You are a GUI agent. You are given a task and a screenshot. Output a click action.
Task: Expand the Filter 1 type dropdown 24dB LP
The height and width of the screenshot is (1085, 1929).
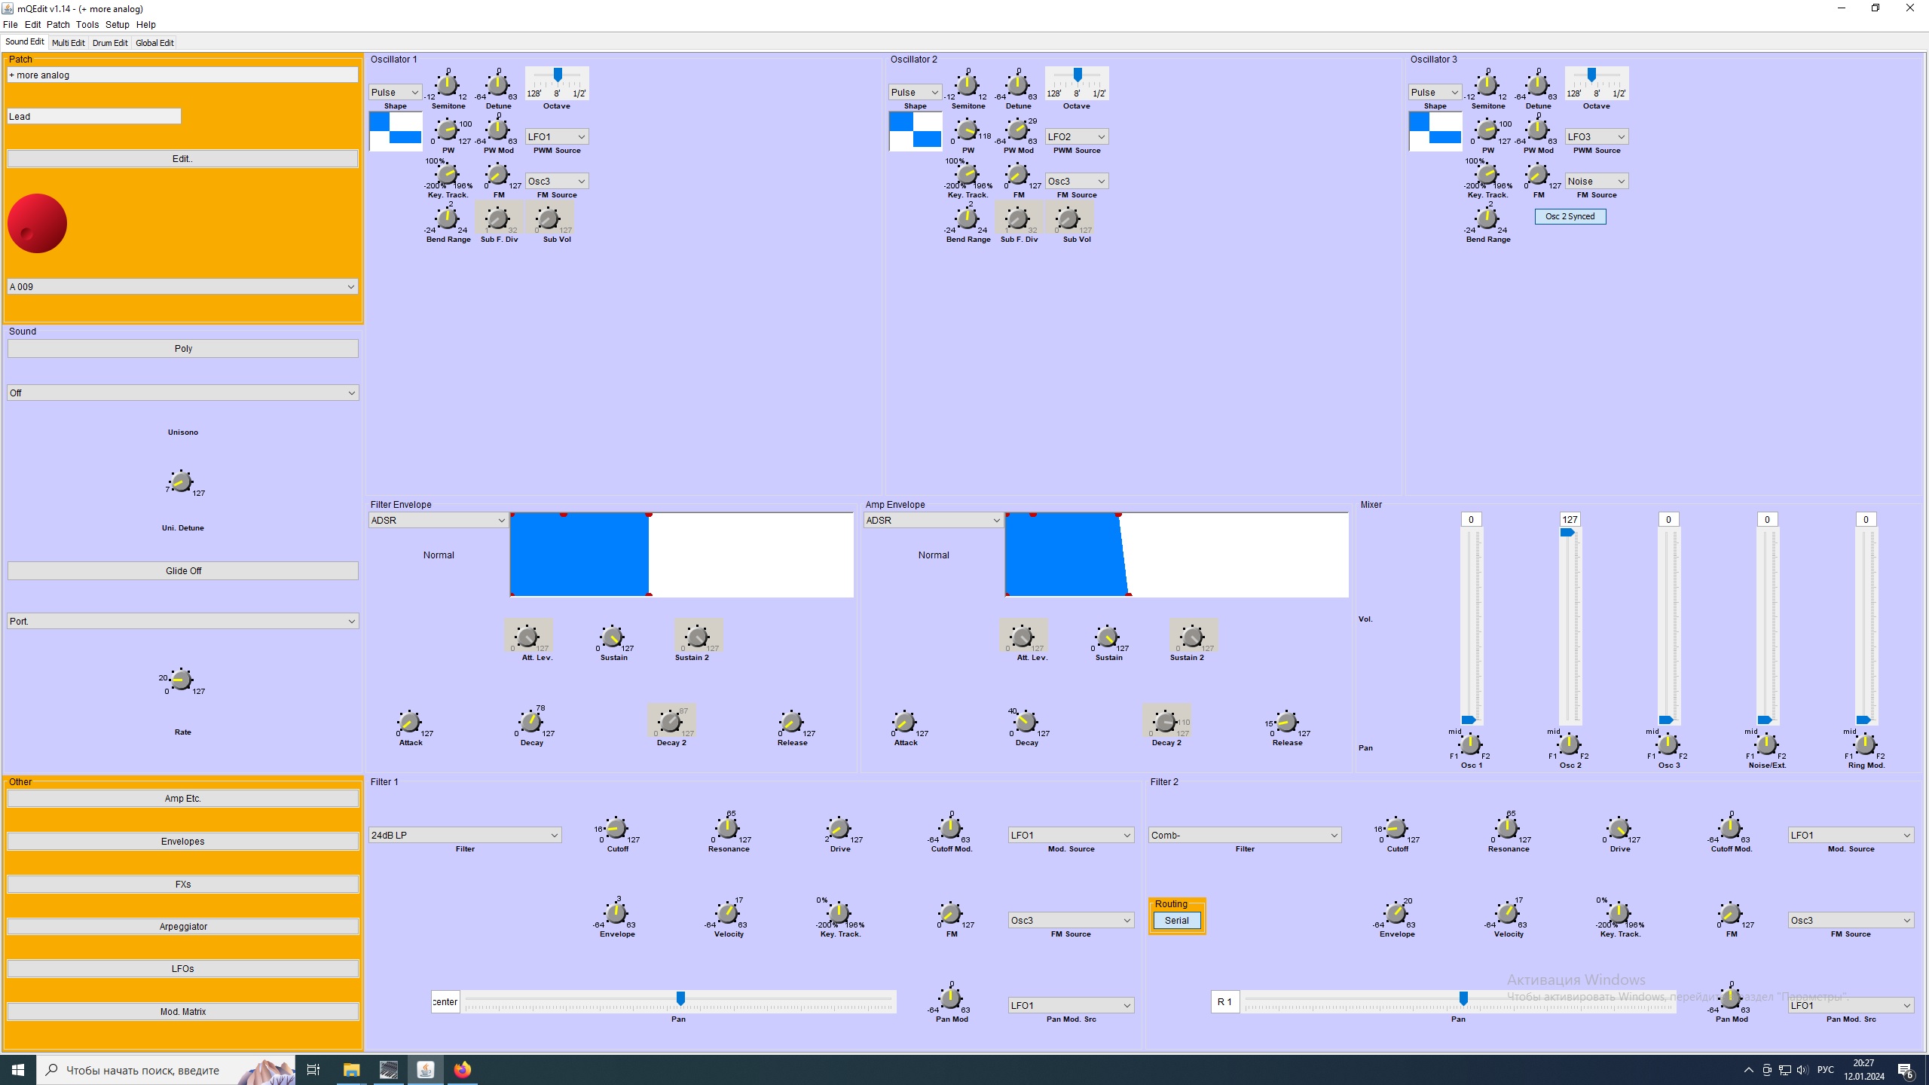464,835
